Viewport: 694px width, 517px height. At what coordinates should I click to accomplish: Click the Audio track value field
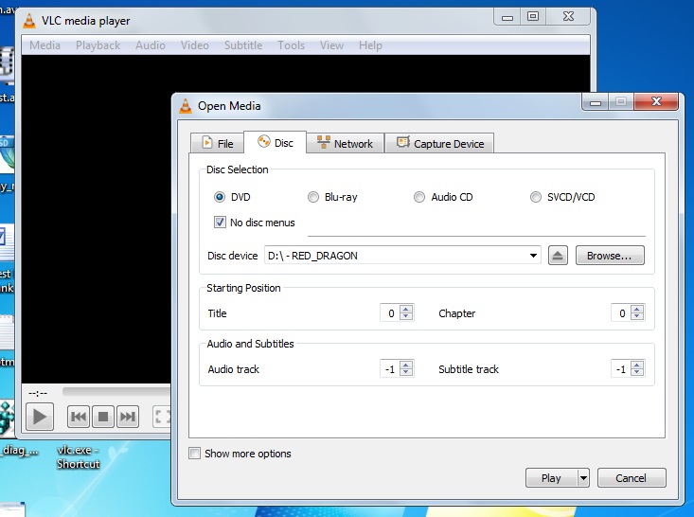coord(390,368)
